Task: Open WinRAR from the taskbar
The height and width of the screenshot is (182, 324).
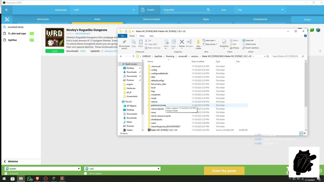Action: pyautogui.click(x=62, y=179)
